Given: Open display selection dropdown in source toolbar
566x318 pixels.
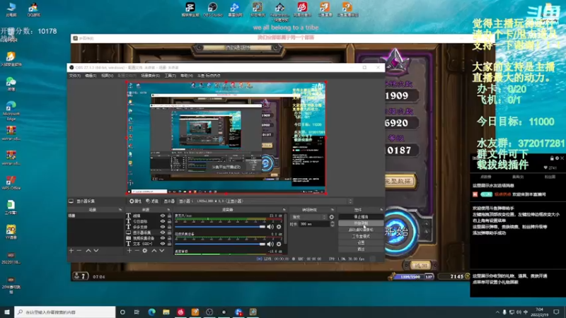Looking at the screenshot, I should click(x=265, y=201).
